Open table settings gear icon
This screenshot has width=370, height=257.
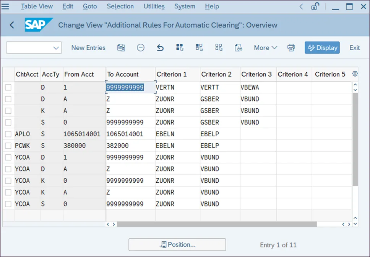pyautogui.click(x=355, y=74)
